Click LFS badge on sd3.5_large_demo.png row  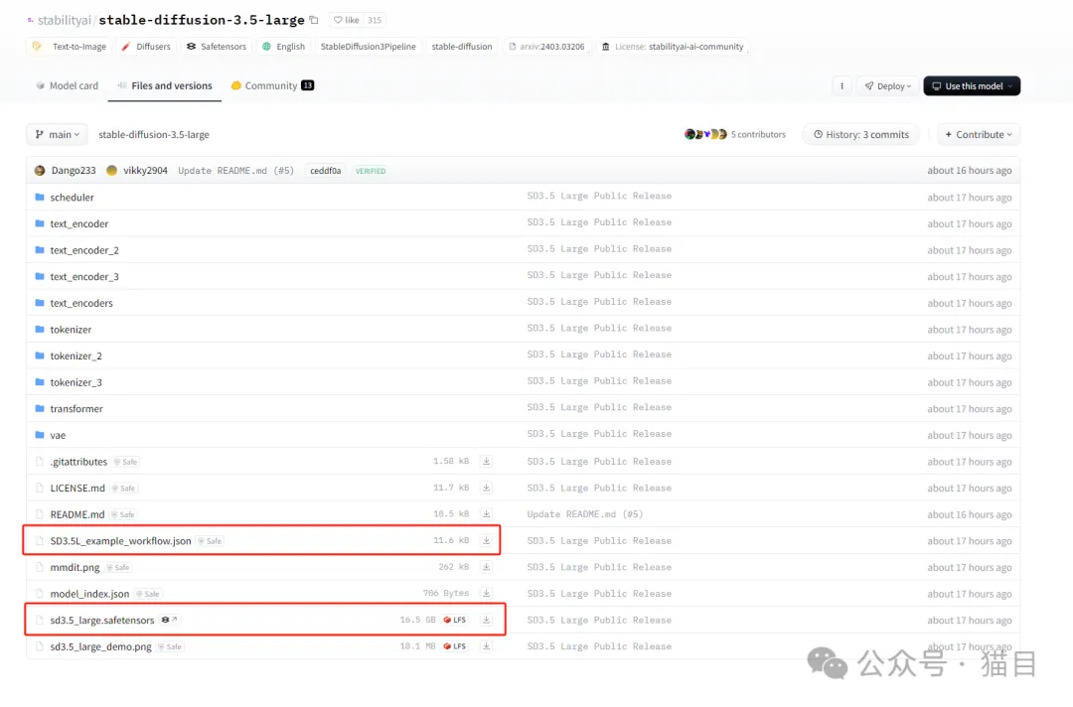point(455,646)
